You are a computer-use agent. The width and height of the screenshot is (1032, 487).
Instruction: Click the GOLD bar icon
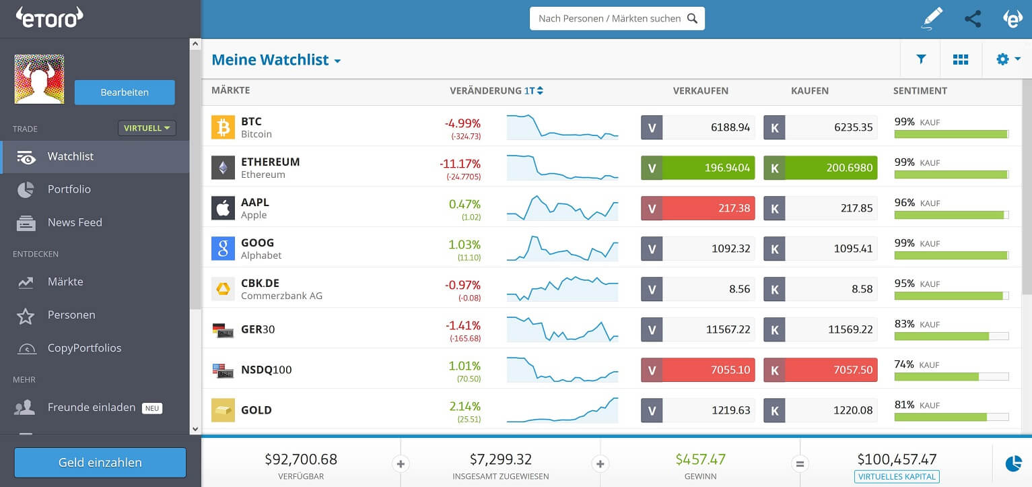223,410
